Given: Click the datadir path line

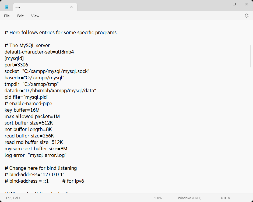Looking at the screenshot, I should pyautogui.click(x=50, y=91).
